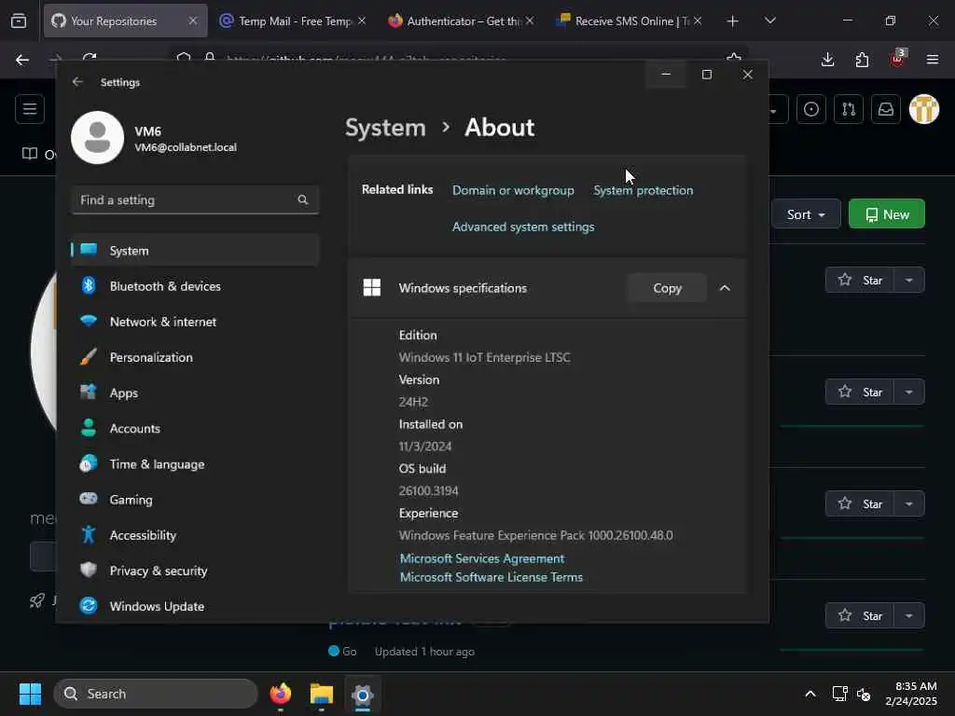
Task: Open GitHub notifications inbox
Action: (886, 109)
